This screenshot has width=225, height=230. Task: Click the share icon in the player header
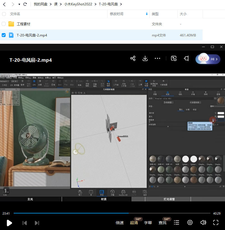click(133, 58)
